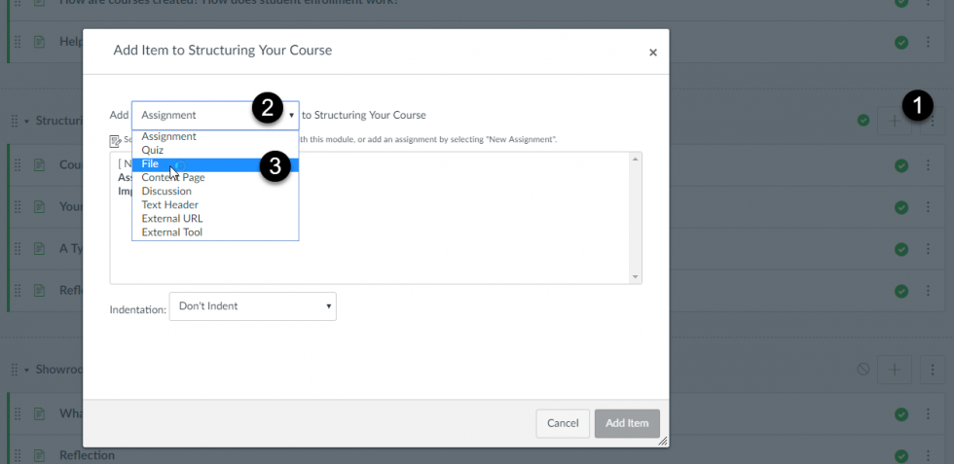Click the page icon of the Structuring module's 'Refl' row
This screenshot has width=954, height=464.
40,291
